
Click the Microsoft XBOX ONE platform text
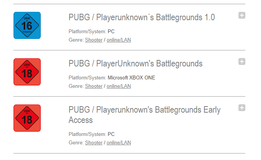click(131, 78)
